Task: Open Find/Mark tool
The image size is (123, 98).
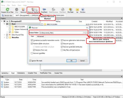Action: point(44,10)
